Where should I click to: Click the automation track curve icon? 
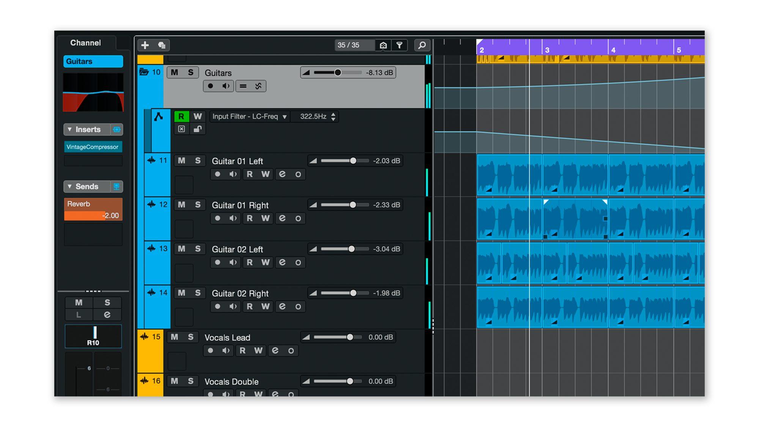pos(159,117)
